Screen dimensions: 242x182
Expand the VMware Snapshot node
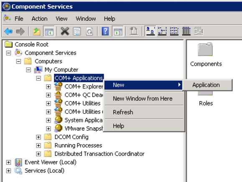click(48, 129)
